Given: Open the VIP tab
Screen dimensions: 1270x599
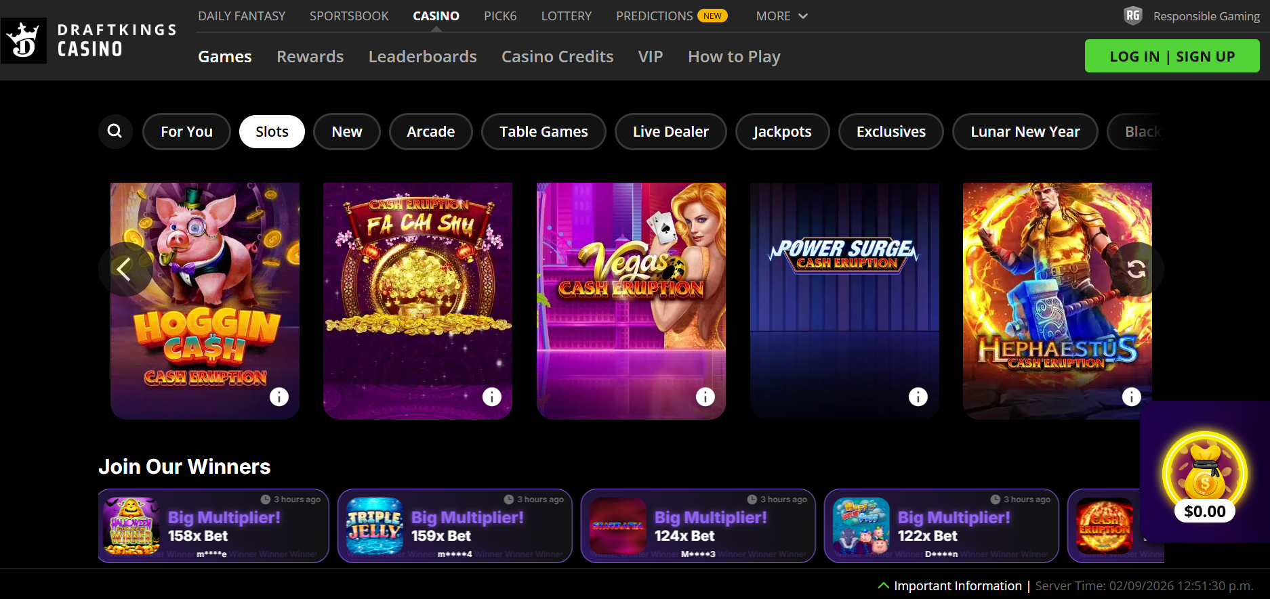Looking at the screenshot, I should (651, 57).
